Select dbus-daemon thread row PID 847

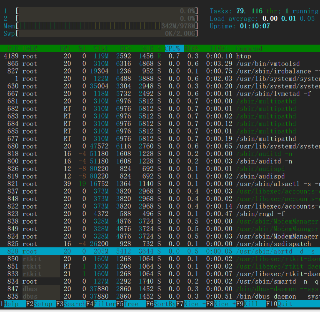[x=160, y=289]
